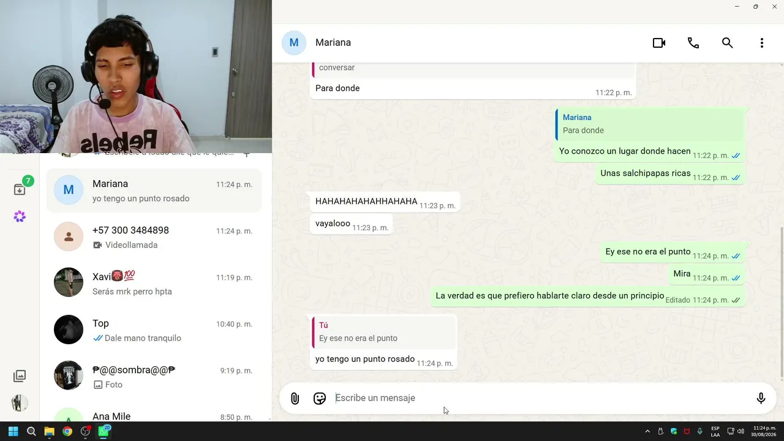This screenshot has width=784, height=441.
Task: Open the taskbar clock and date
Action: click(764, 431)
